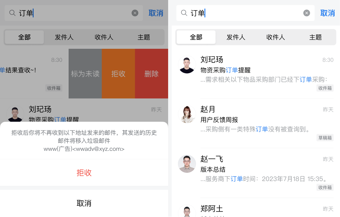This screenshot has height=217, width=340.
Task: Tap sender name 刘玘玚 in left screen
Action: coord(40,109)
